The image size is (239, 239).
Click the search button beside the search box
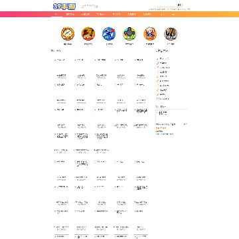point(179,5)
